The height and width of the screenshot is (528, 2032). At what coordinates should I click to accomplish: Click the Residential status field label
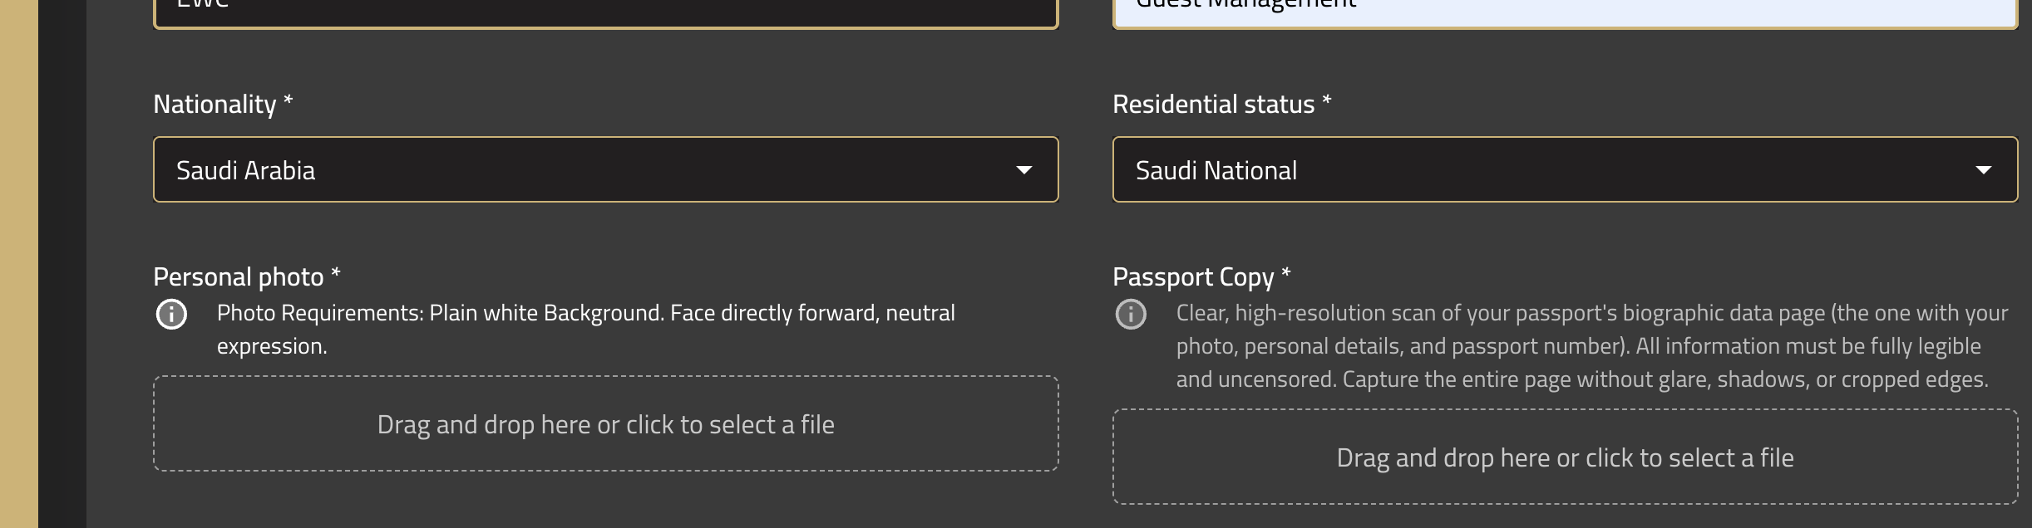coord(1213,105)
